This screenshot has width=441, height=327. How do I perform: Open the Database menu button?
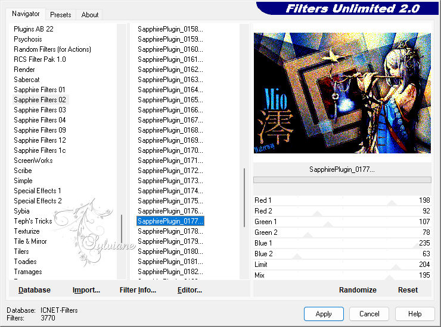35,290
